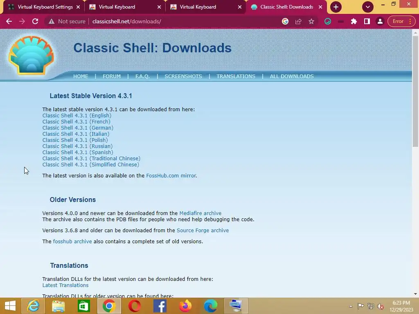Screen dimensions: 419x314
Task: Open the network tray icon
Action: (x=371, y=306)
